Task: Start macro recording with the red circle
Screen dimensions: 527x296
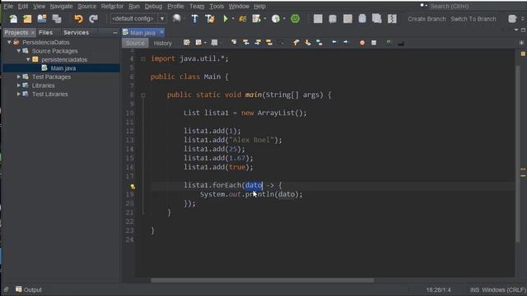Action: pos(362,43)
